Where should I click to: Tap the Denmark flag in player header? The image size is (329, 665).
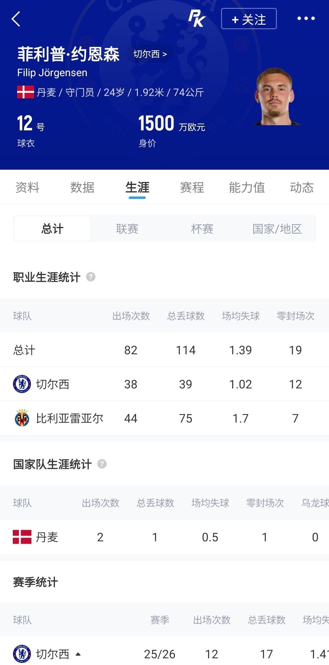(x=26, y=92)
